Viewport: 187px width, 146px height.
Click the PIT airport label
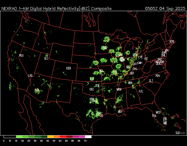pos(146,59)
